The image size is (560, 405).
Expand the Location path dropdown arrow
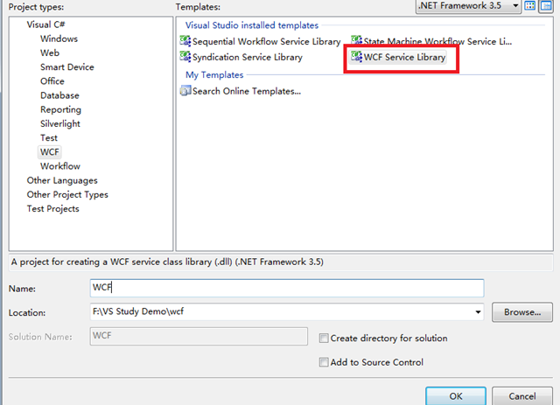(x=478, y=312)
